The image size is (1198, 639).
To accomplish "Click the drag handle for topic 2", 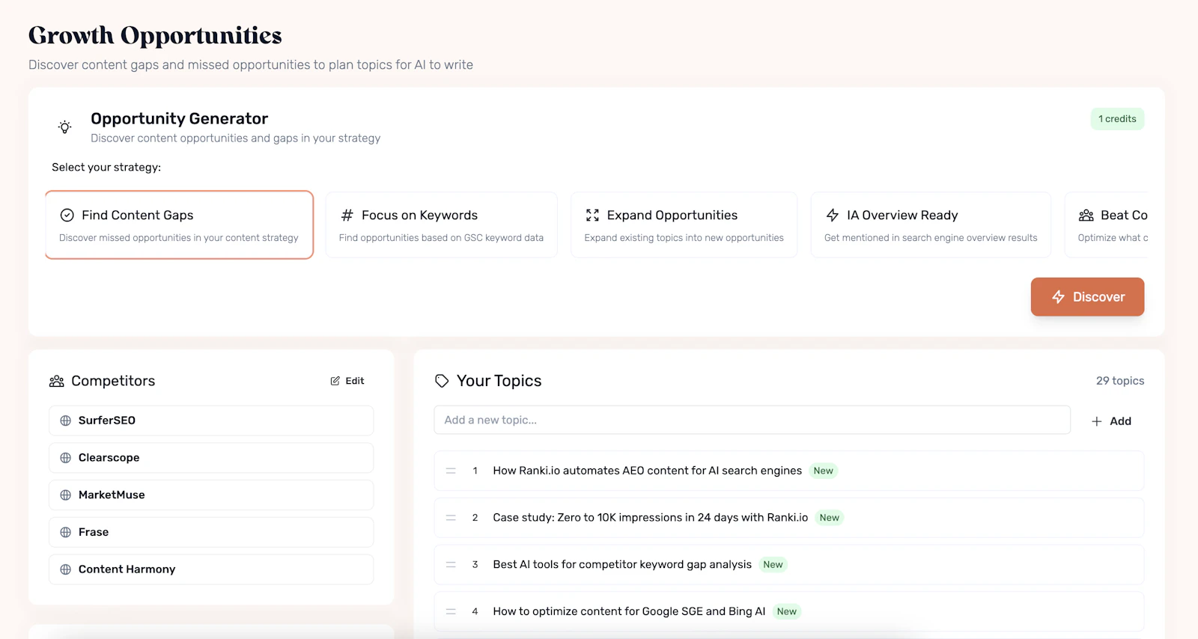I will (x=451, y=518).
